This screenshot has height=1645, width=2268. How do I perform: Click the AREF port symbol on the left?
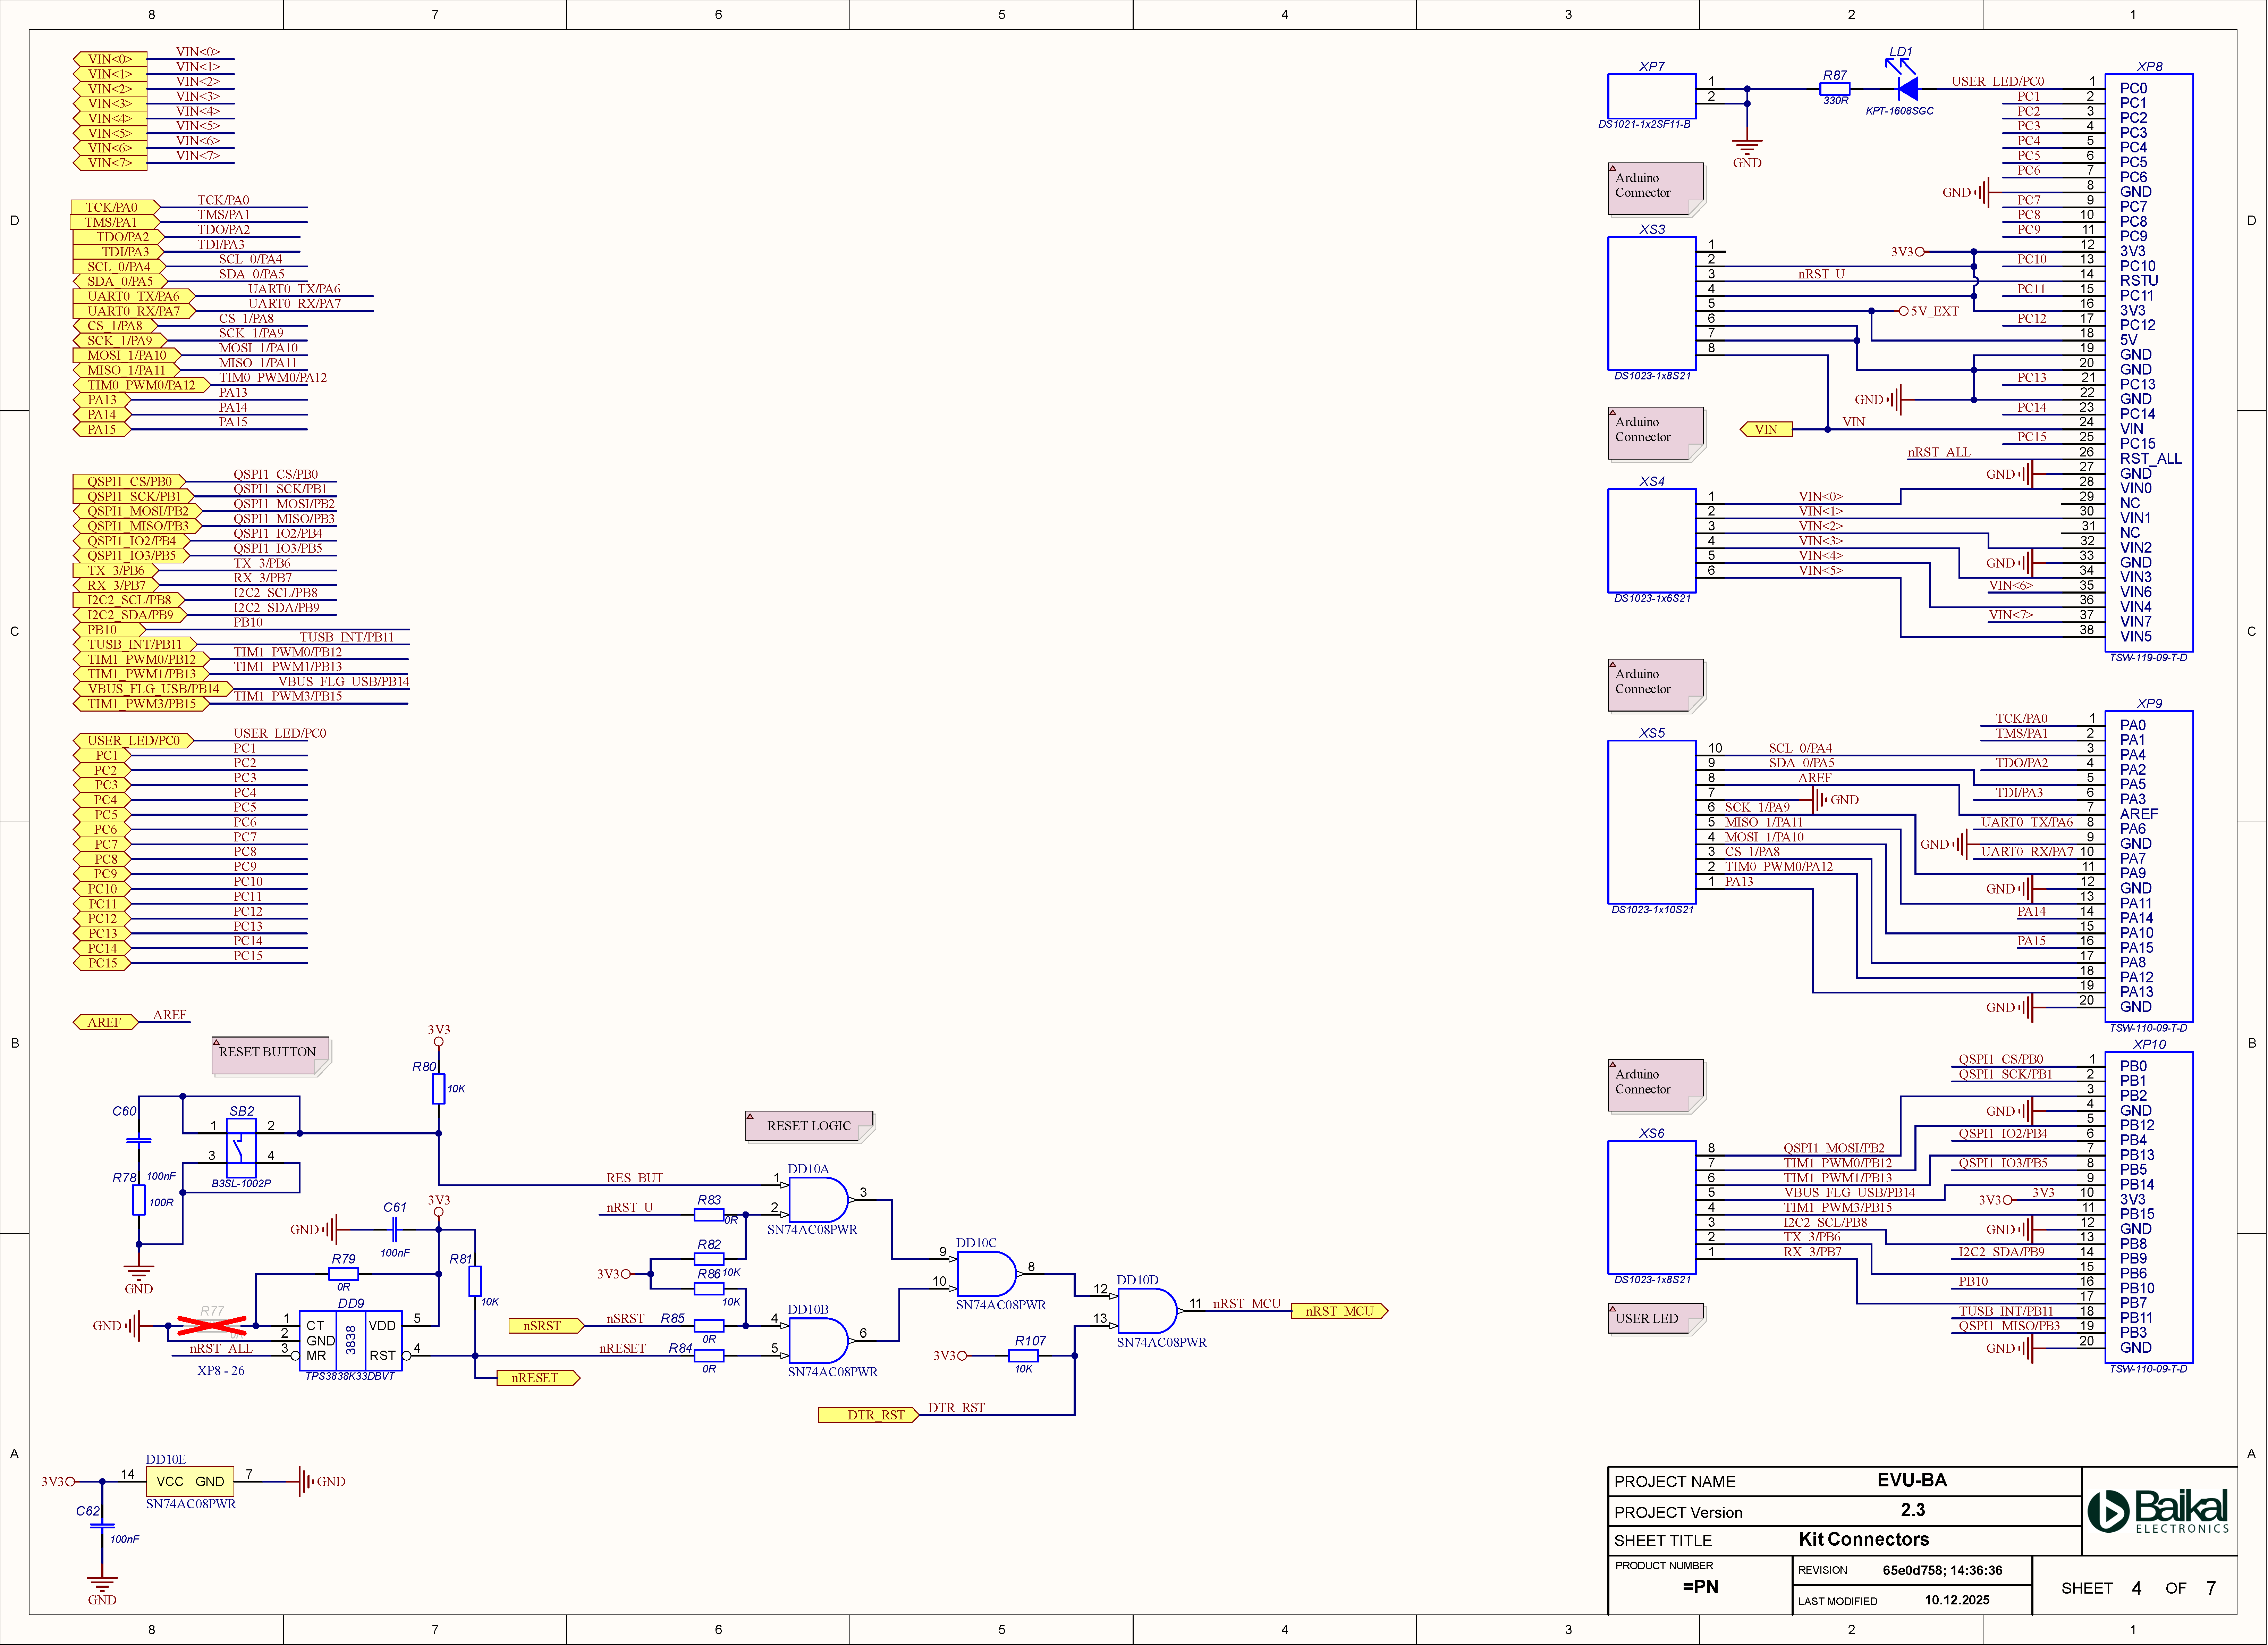tap(105, 1023)
